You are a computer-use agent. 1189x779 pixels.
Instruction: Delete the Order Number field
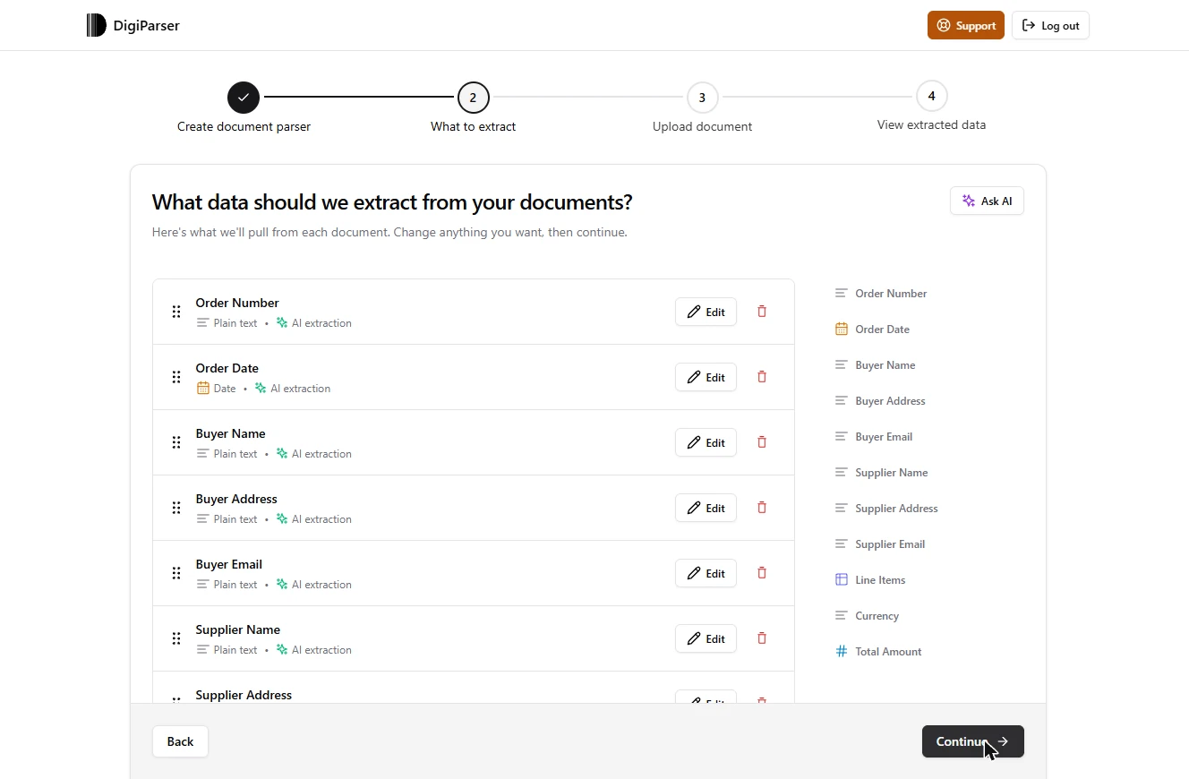click(762, 312)
